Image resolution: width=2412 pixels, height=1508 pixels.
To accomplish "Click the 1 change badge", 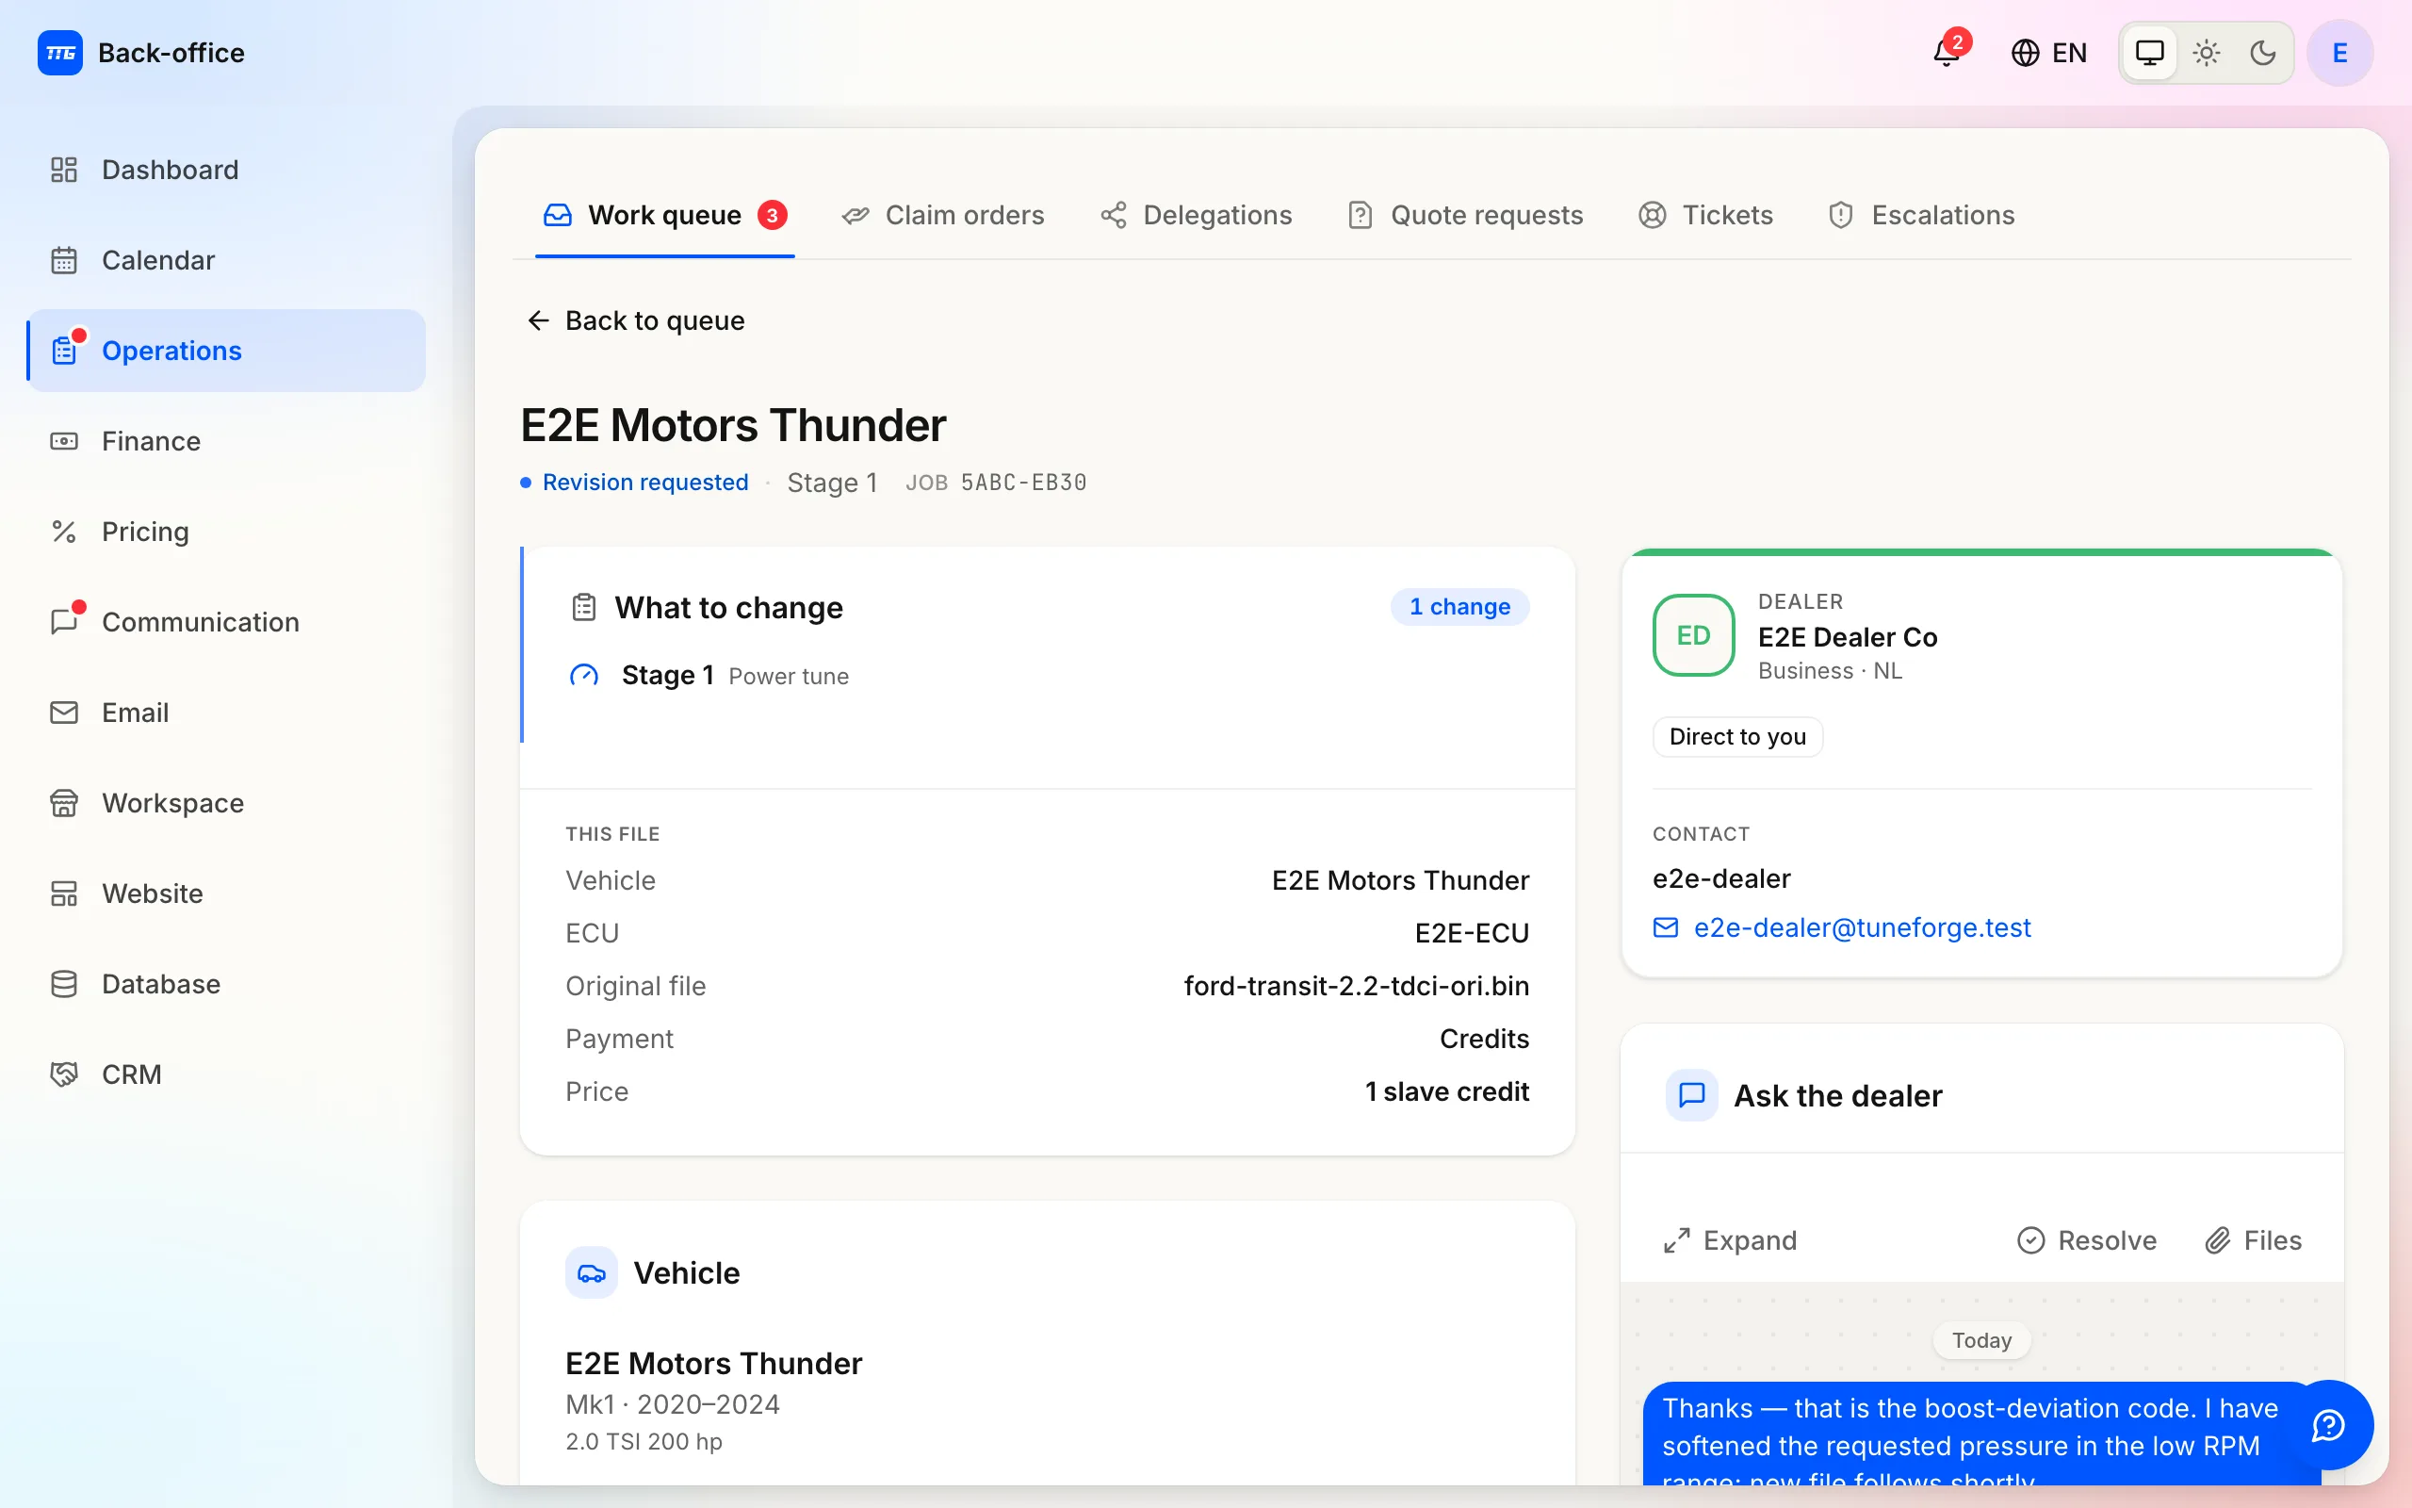I will click(1459, 606).
